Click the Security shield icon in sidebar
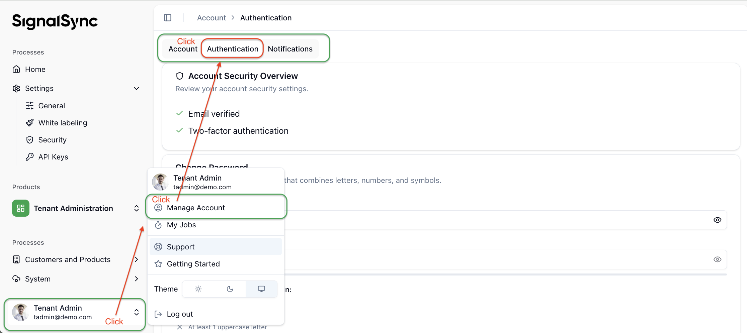The image size is (747, 333). coord(30,140)
